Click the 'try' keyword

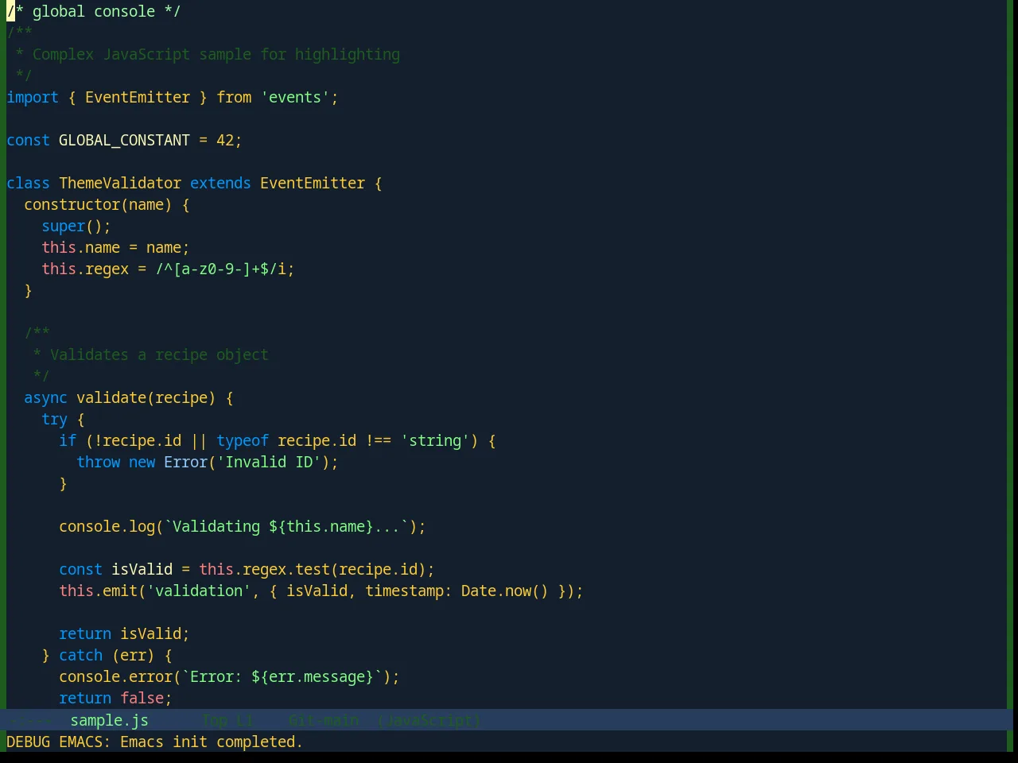(54, 419)
